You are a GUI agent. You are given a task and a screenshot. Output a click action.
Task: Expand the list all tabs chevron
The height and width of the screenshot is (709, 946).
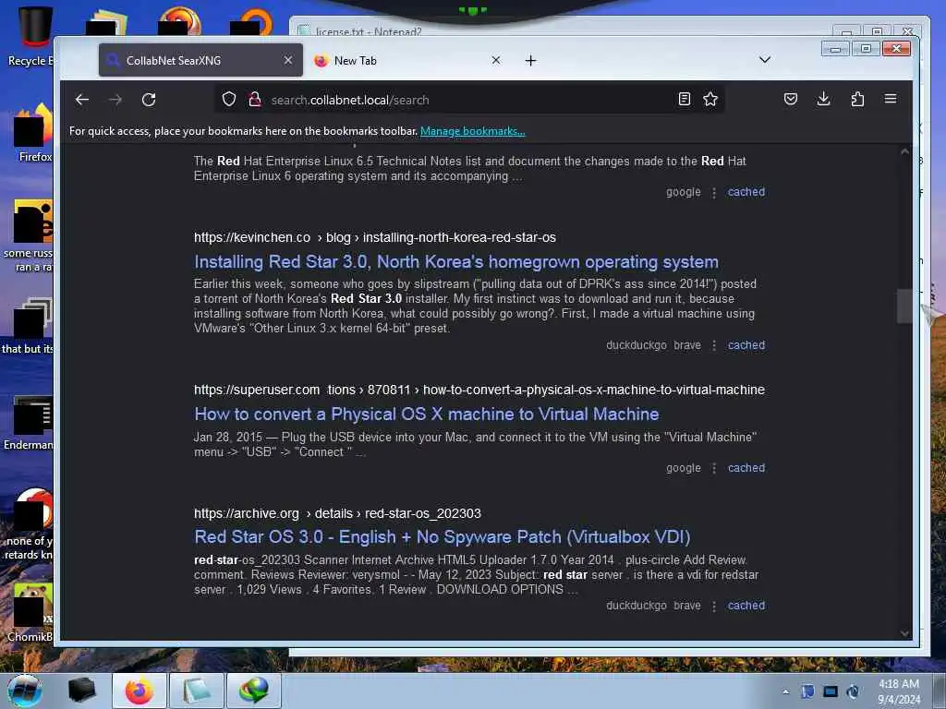[764, 60]
